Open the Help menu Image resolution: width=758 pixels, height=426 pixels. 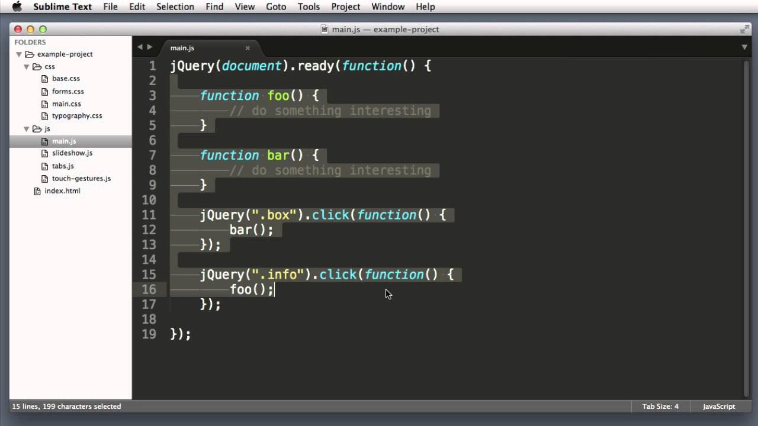[x=425, y=7]
